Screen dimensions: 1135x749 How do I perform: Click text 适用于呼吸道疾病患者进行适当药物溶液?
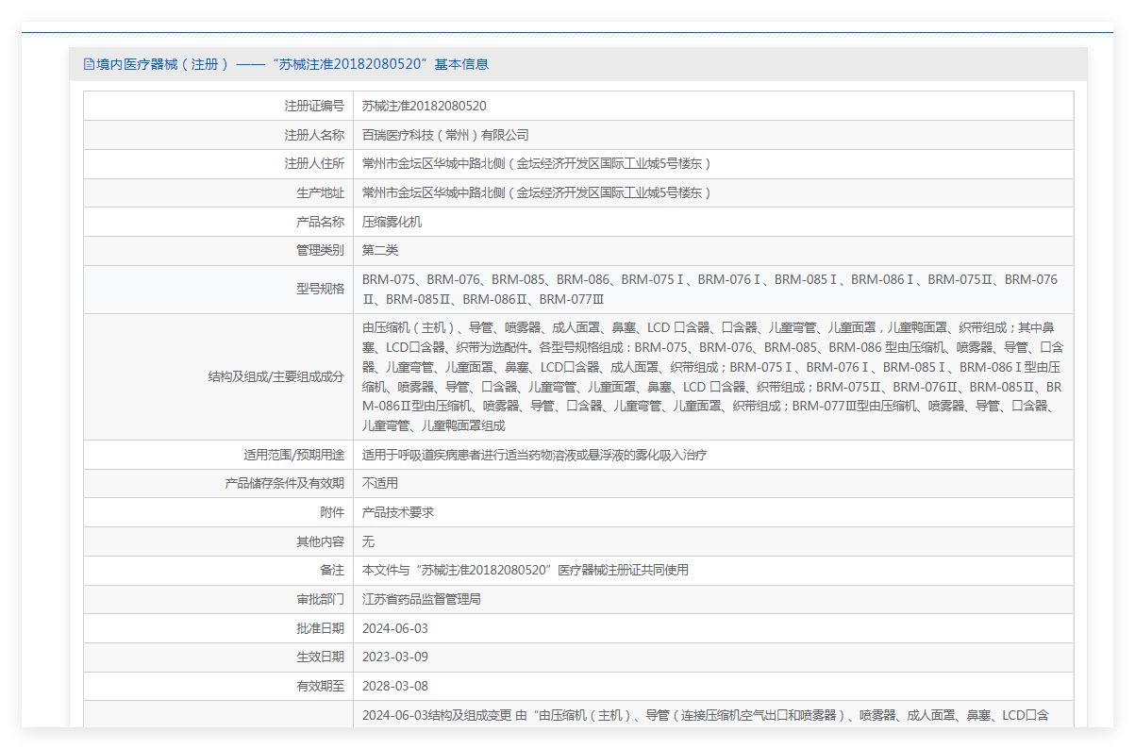(534, 455)
